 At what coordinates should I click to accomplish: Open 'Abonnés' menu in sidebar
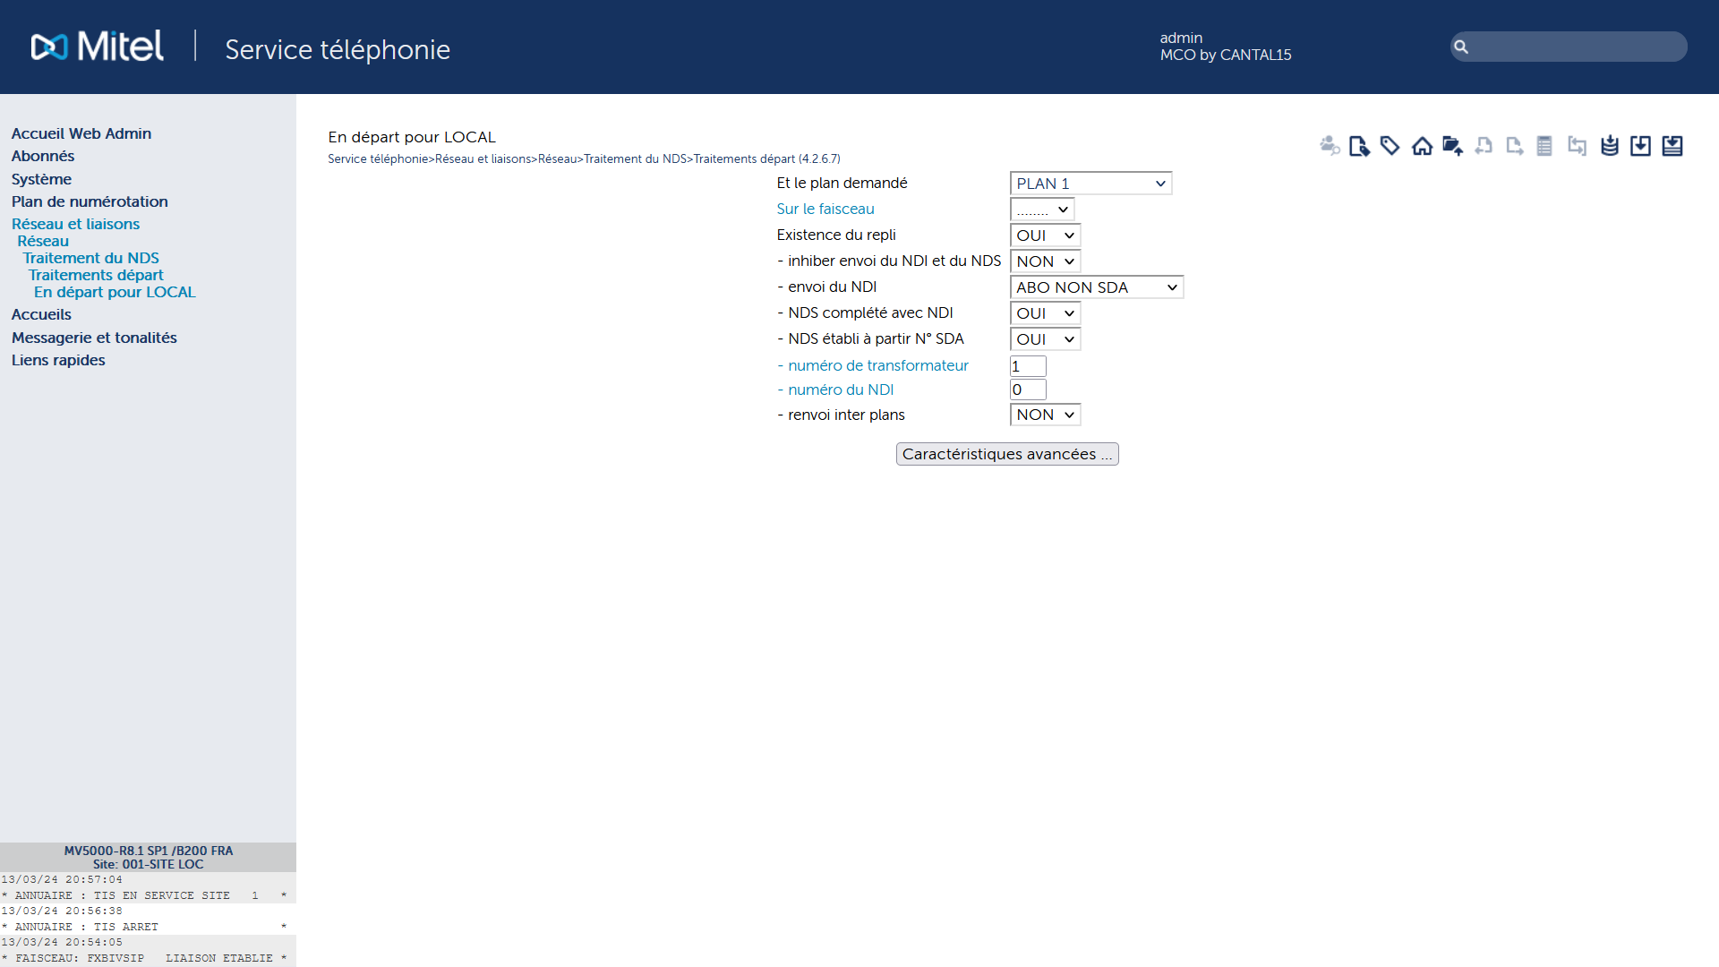(43, 156)
